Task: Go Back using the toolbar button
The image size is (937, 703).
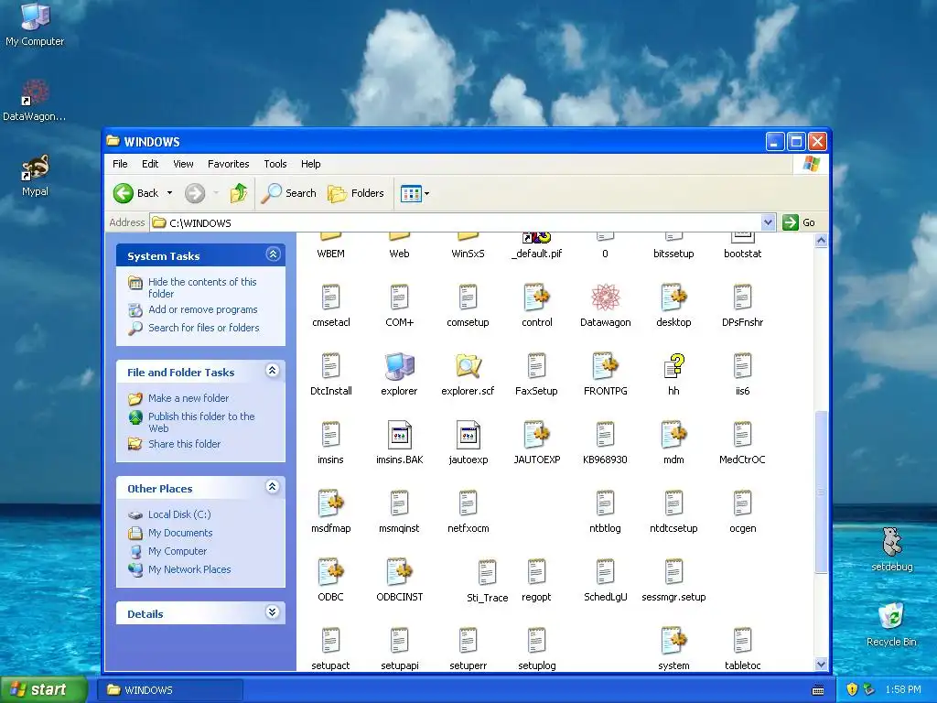Action: point(135,193)
